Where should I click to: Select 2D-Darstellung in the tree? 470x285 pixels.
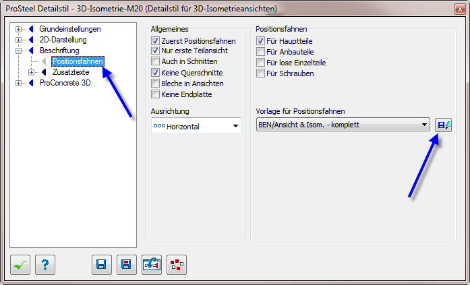tap(63, 40)
